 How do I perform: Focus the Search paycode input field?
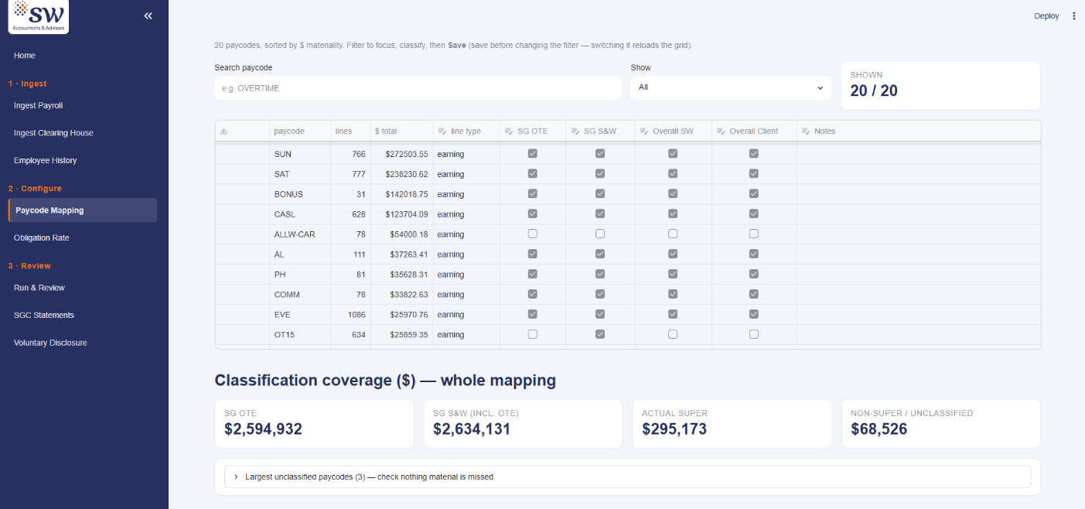418,88
